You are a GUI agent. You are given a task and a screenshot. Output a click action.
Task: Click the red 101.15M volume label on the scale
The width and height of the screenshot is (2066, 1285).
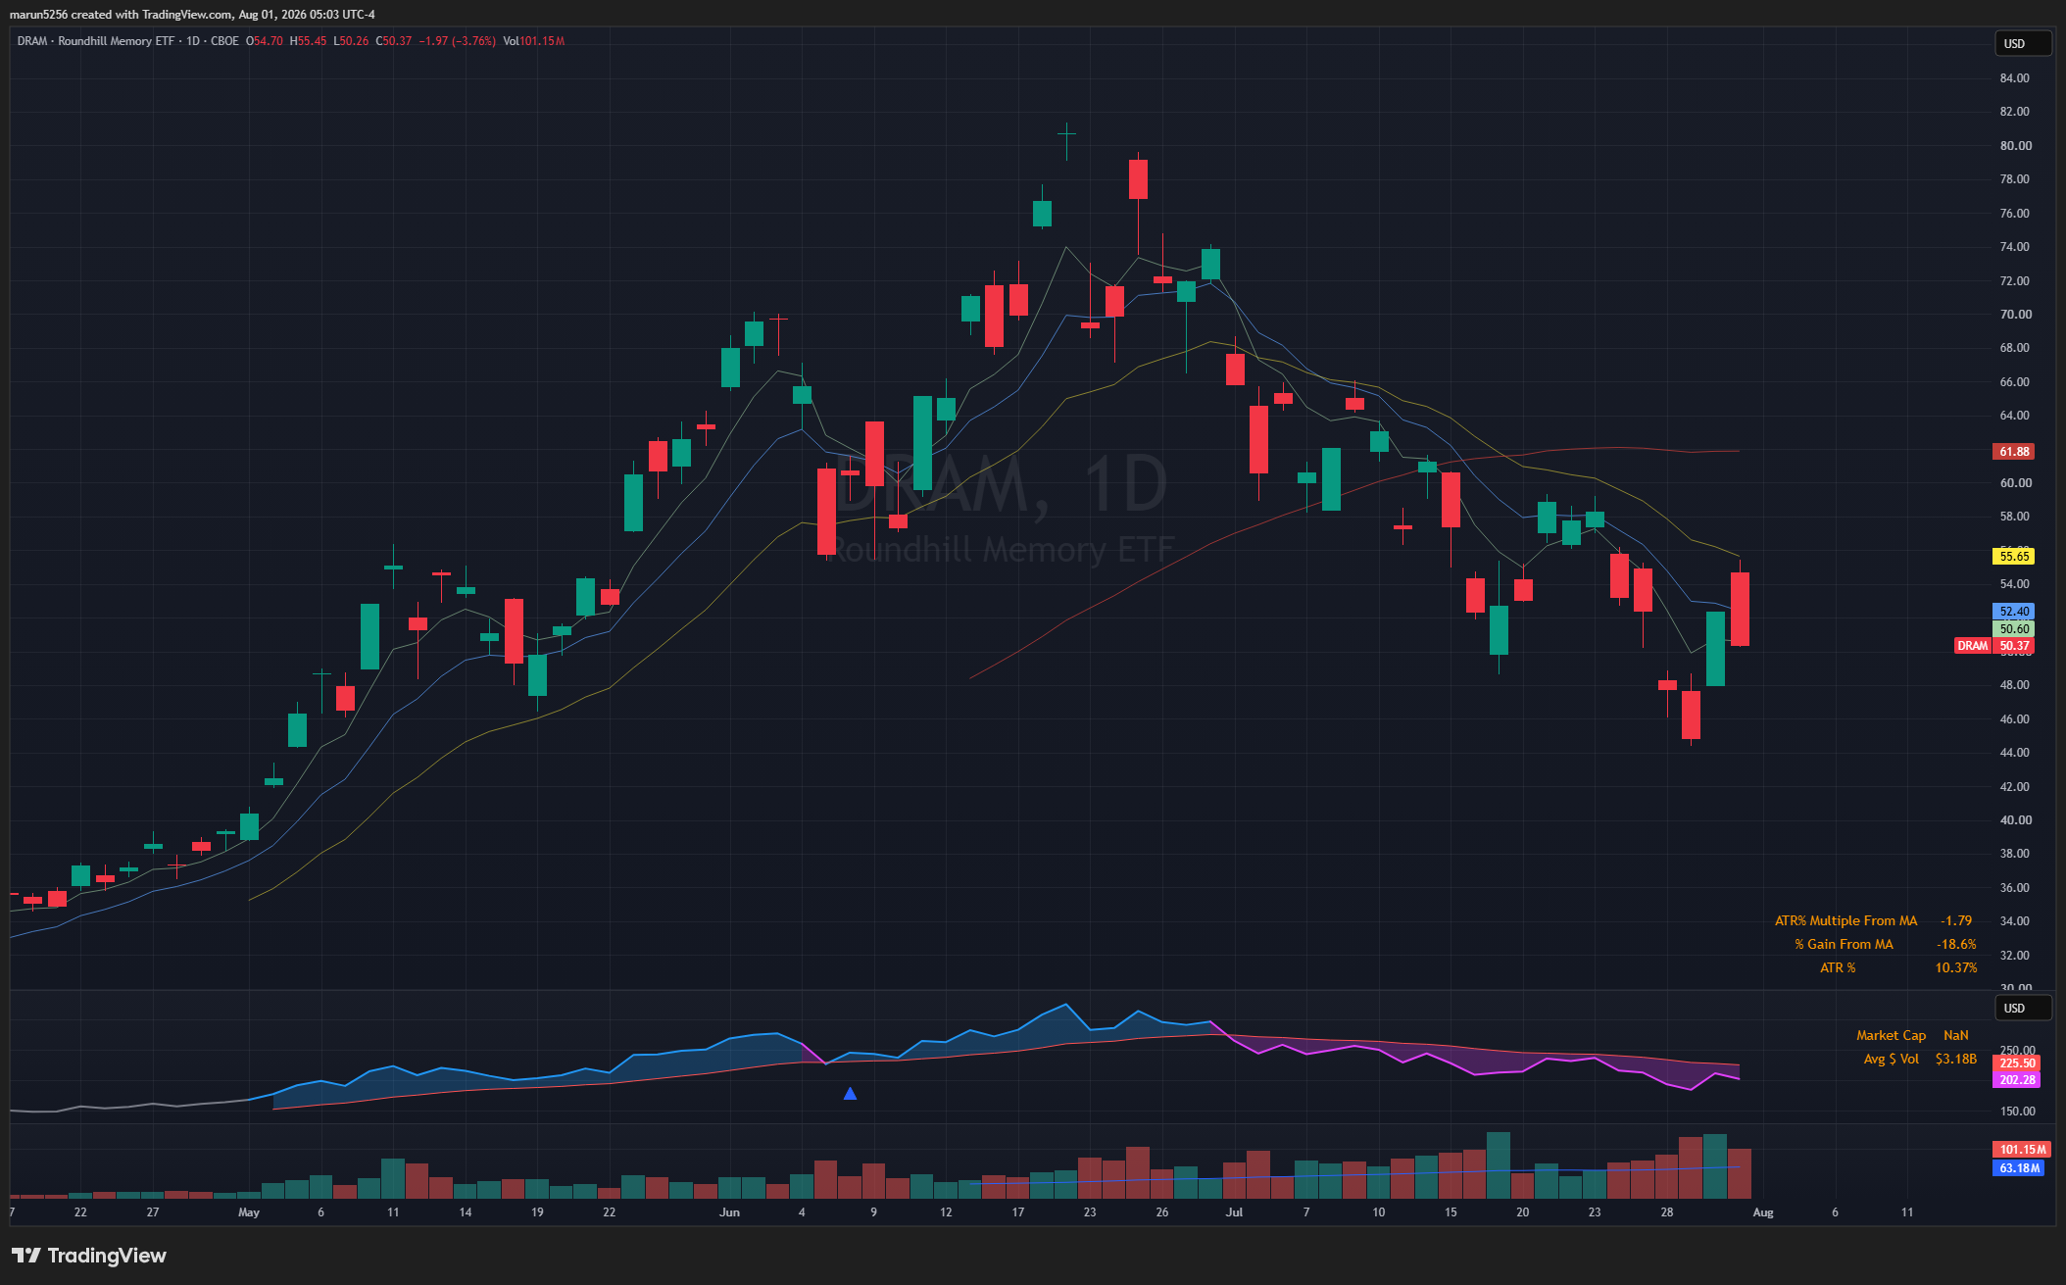point(2021,1150)
